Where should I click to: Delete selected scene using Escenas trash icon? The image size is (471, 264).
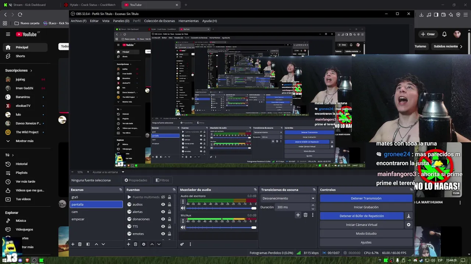tap(80, 244)
